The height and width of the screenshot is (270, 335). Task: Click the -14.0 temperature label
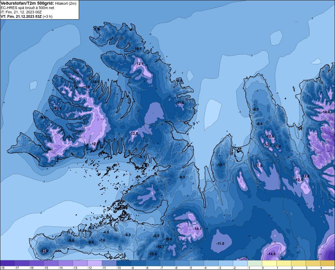point(326,112)
